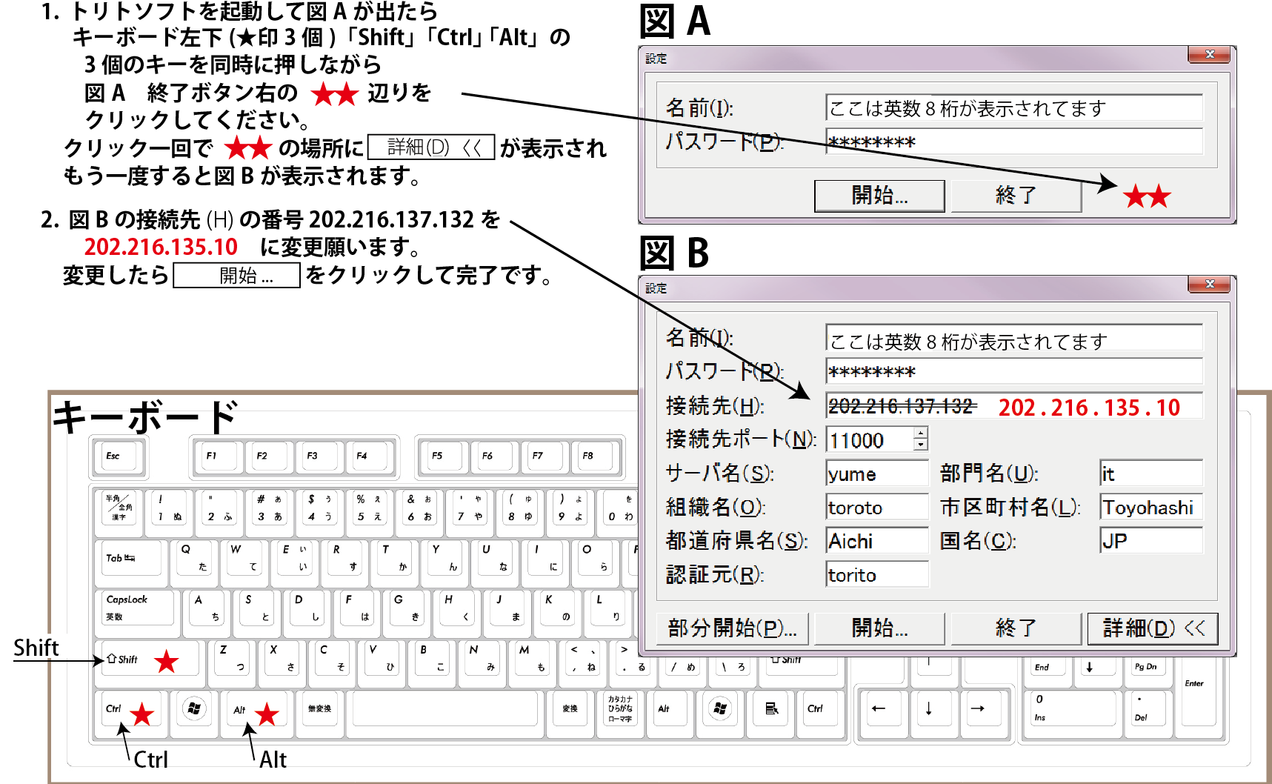Click the 接続先(H) address field

[1013, 406]
